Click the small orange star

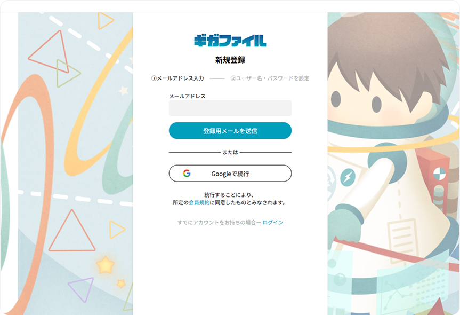[121, 283]
